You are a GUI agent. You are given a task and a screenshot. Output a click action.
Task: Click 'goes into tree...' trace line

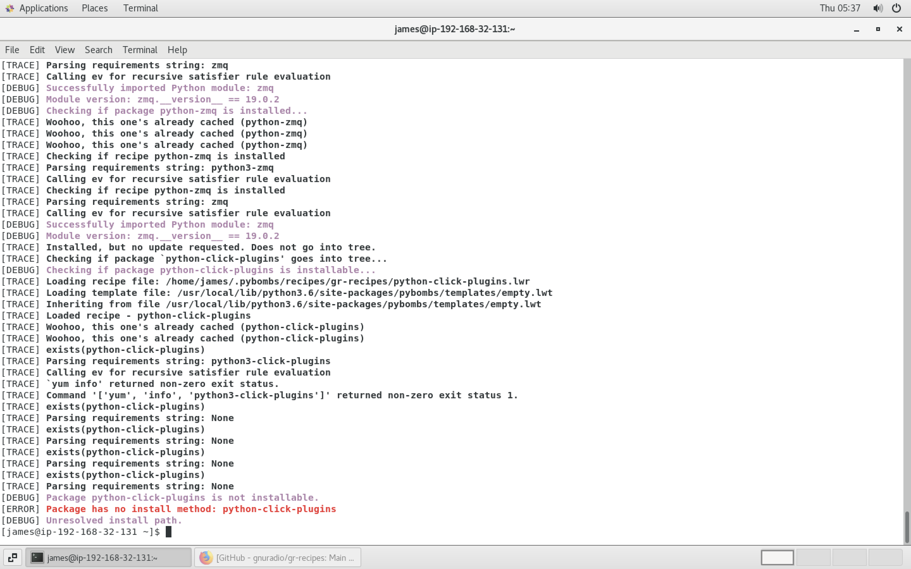(x=194, y=259)
